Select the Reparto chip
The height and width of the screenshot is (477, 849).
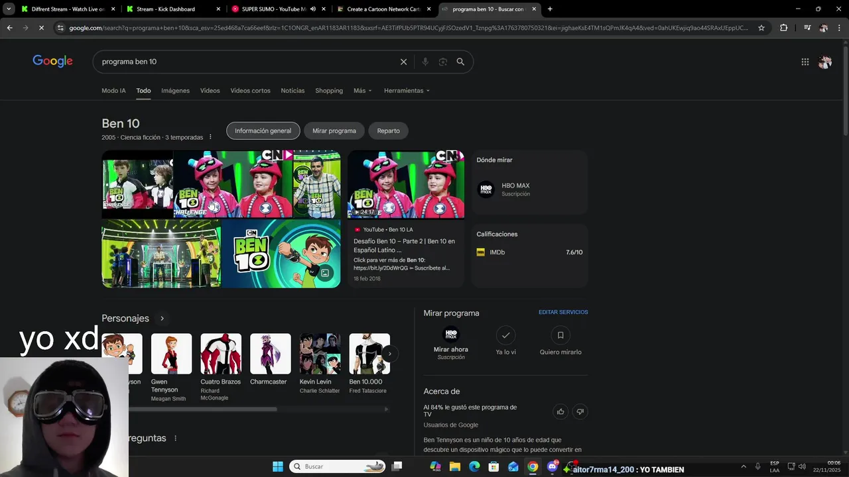click(x=389, y=131)
